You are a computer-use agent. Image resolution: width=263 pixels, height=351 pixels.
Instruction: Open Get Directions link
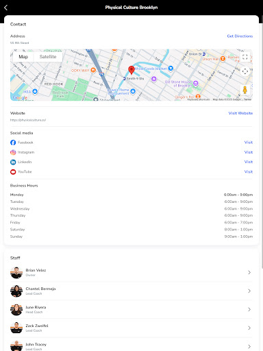pos(240,36)
